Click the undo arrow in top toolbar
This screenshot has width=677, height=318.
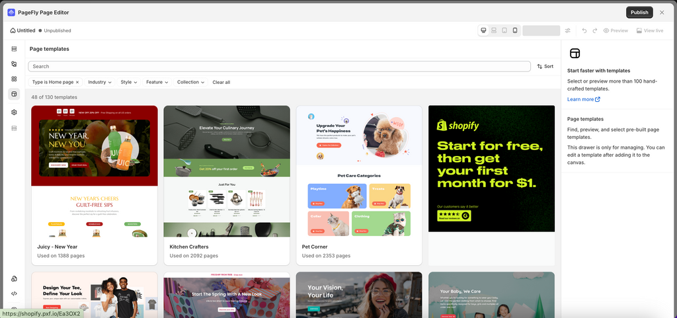tap(584, 30)
